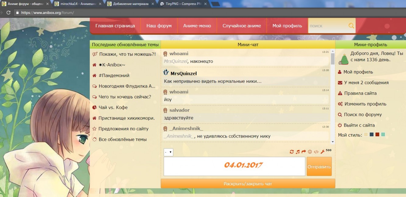Open the Чай vs. Кофе topic

point(113,108)
